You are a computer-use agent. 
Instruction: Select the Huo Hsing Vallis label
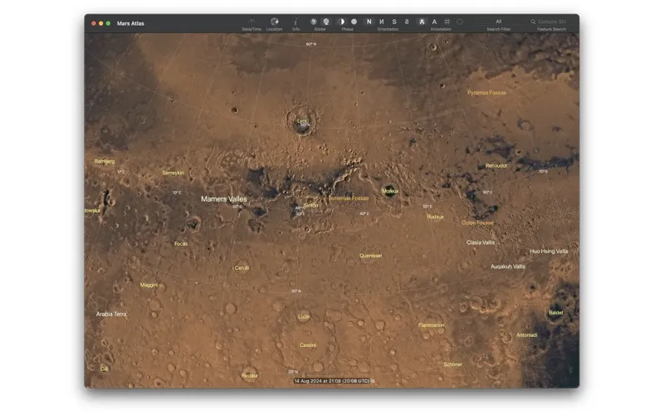point(549,251)
